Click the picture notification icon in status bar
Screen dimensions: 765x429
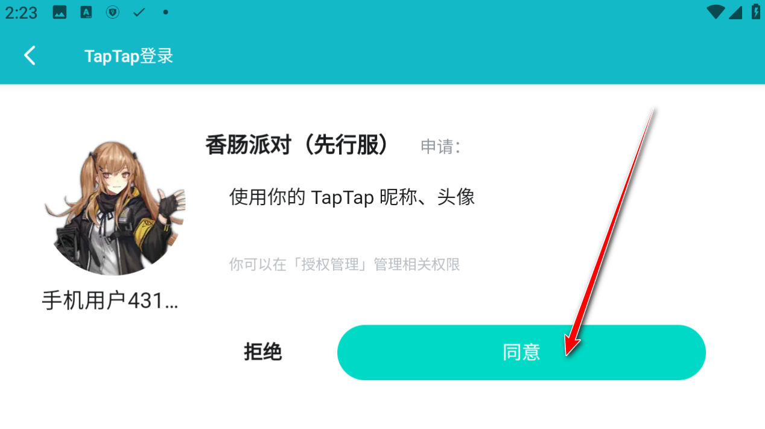(x=60, y=12)
